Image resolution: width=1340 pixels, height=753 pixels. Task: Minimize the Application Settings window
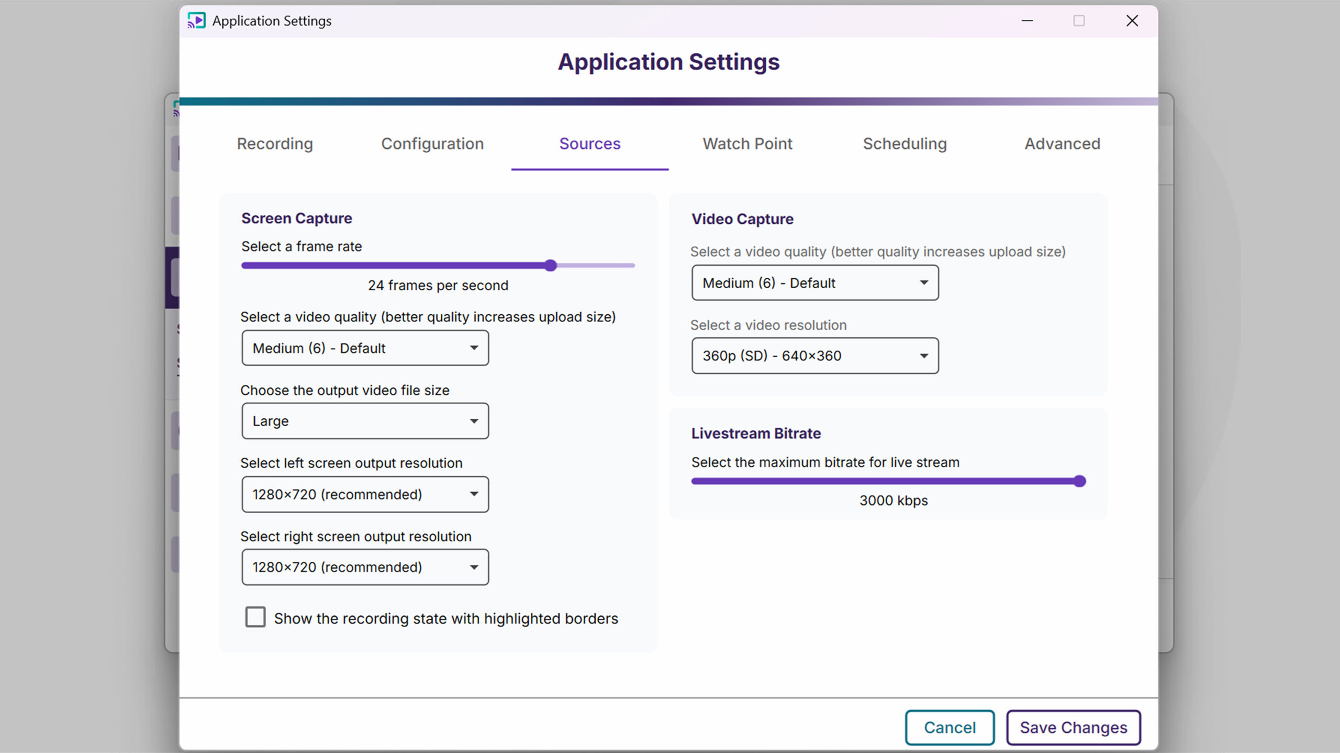pos(1027,20)
